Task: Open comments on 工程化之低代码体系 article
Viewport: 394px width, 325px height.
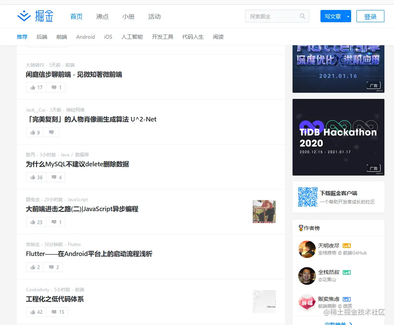Action: tap(57, 312)
